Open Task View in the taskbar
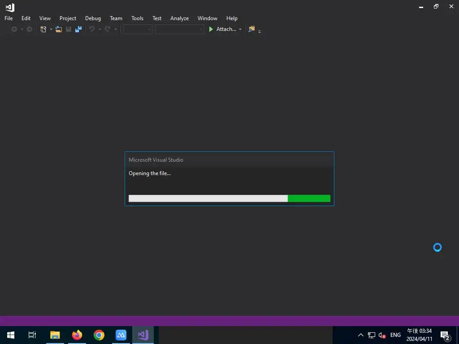 click(32, 335)
